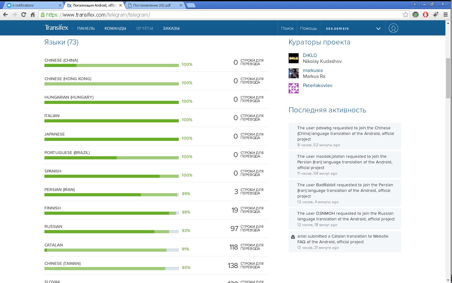Open the ЗАКАЗЫ menu item
This screenshot has width=452, height=283.
point(171,28)
